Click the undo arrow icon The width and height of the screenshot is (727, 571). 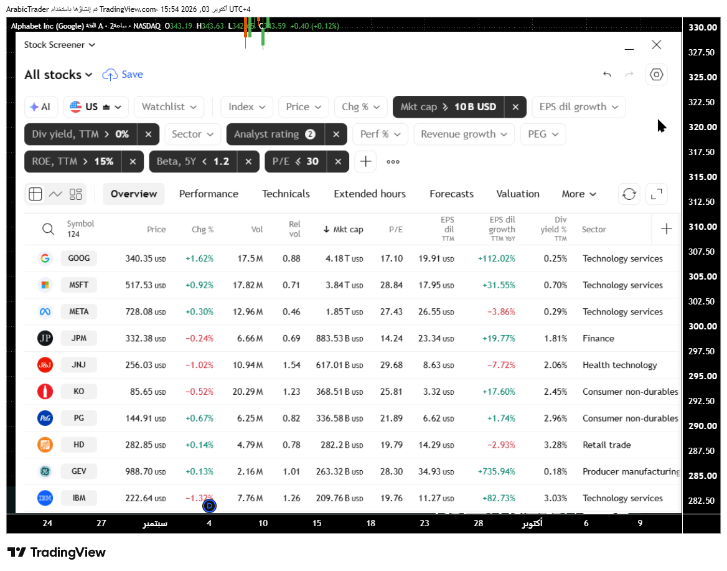pyautogui.click(x=607, y=74)
